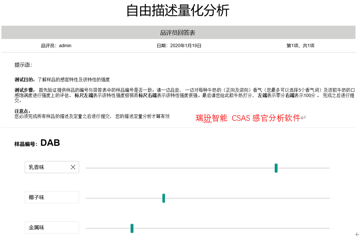Click the 品评员: admin label

[56, 46]
